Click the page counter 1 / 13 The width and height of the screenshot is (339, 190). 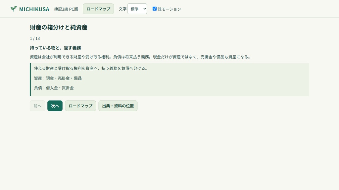[x=35, y=38]
